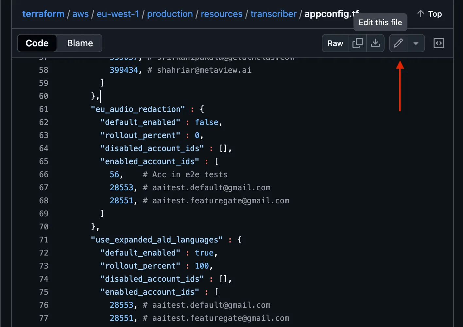Jump to Top of the page
The image size is (463, 327).
430,14
